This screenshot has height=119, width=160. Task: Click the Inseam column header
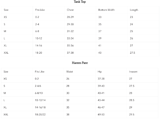[133, 72]
